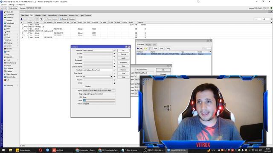Switch to Service Ports tab
Image resolution: width=273 pixels, height=153 pixels.
tap(52, 15)
